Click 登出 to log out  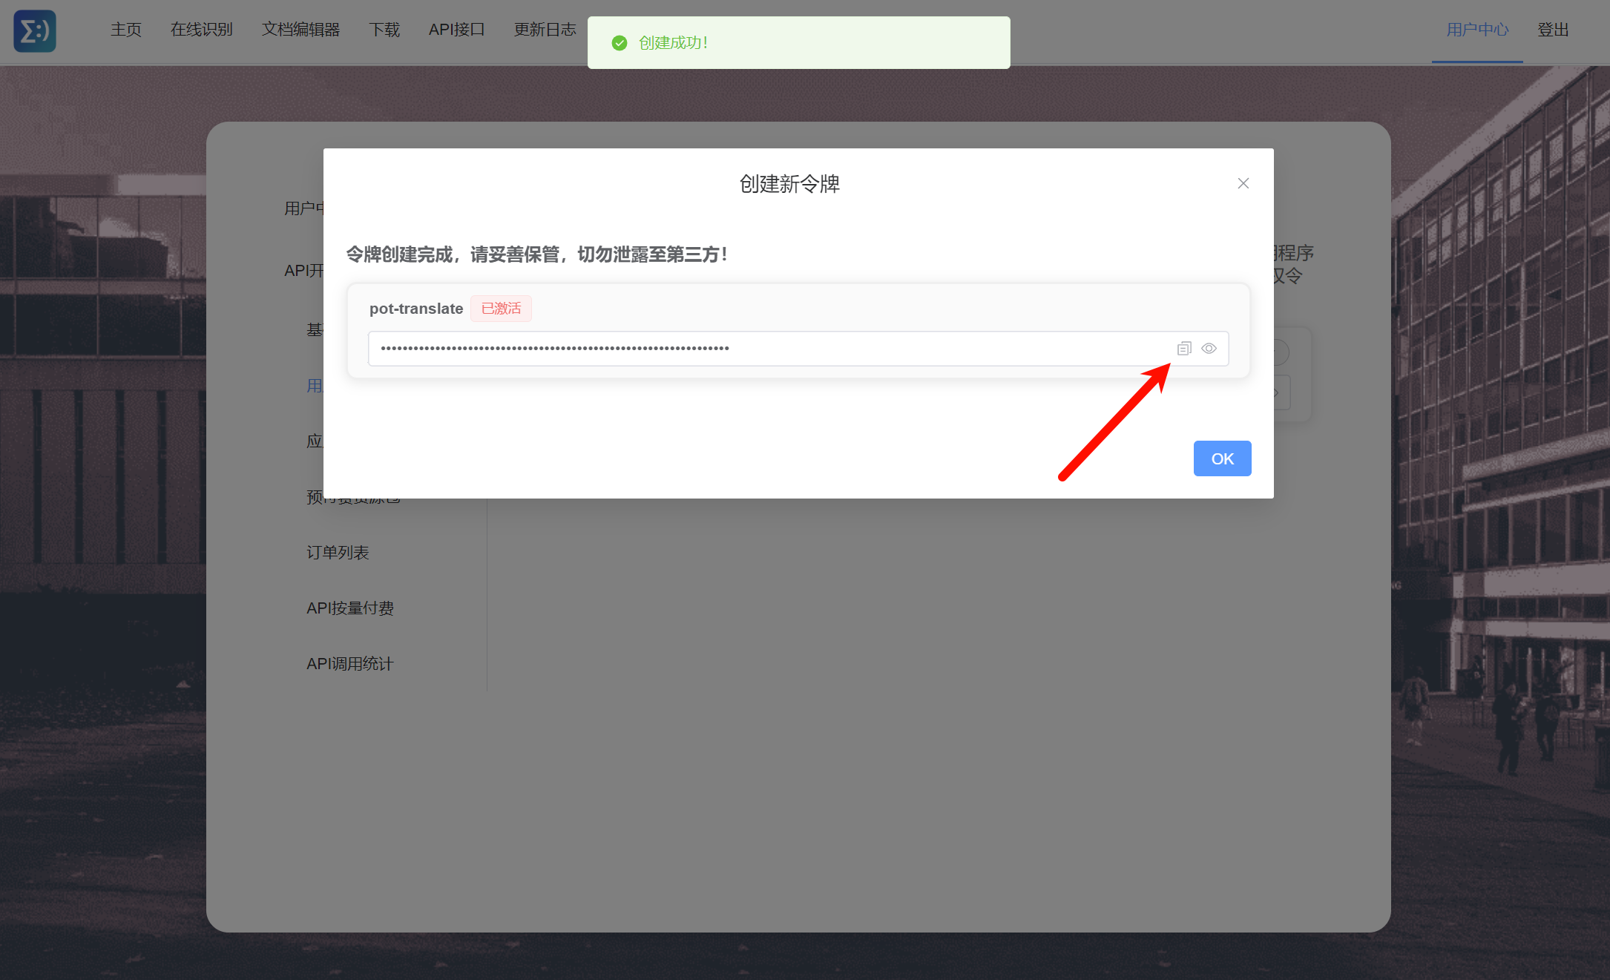[x=1553, y=30]
